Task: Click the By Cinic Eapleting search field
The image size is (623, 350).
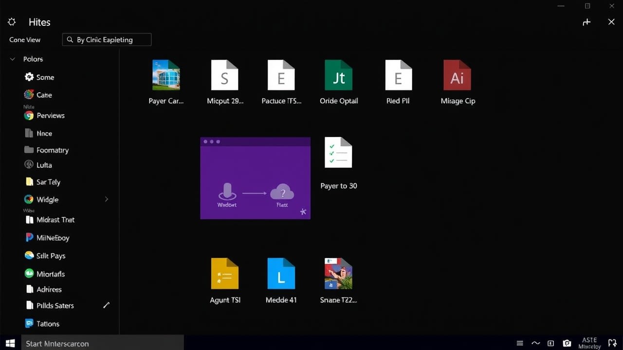Action: pyautogui.click(x=106, y=39)
